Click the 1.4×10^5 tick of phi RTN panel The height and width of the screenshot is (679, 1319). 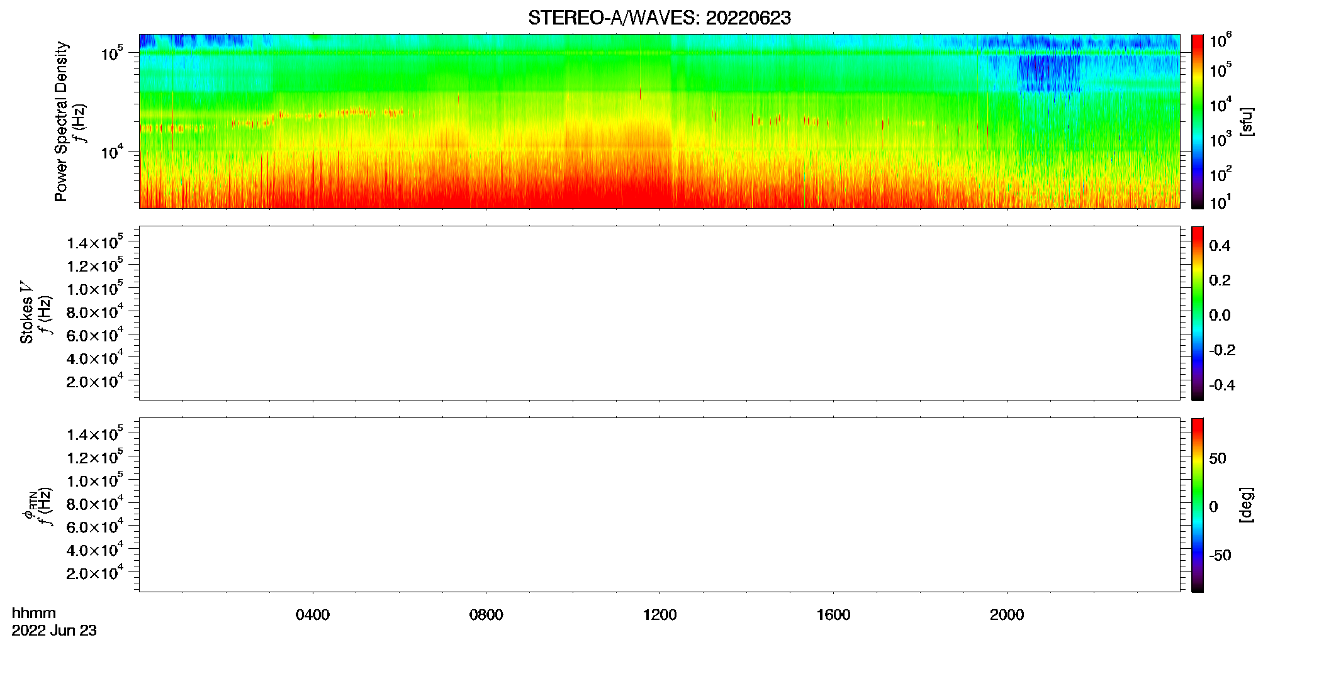pos(94,434)
